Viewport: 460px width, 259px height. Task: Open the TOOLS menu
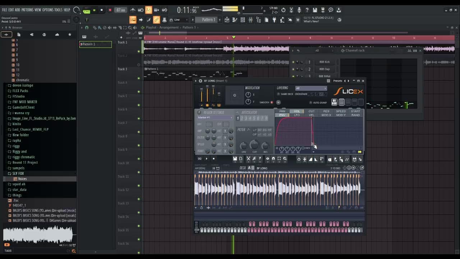coord(58,10)
